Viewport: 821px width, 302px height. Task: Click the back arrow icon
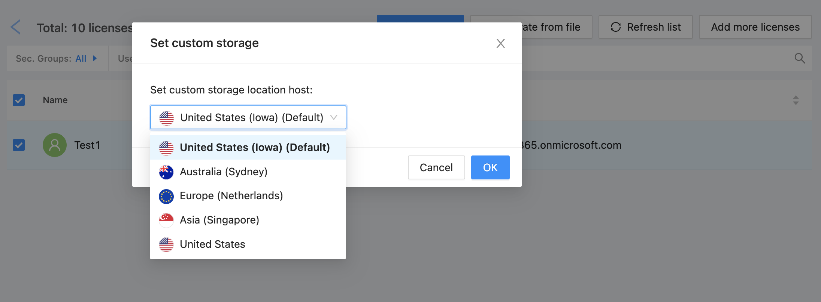[16, 27]
